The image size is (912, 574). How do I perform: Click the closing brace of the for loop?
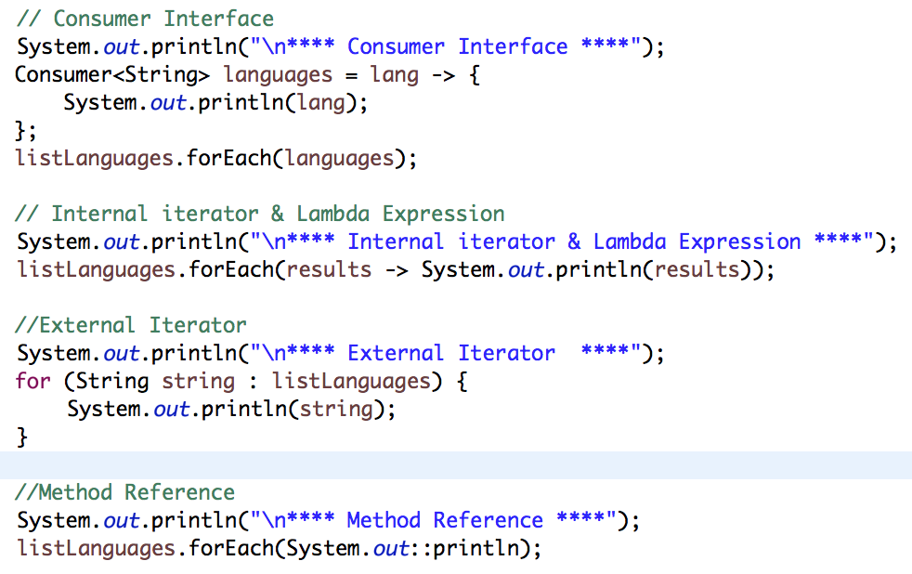point(23,437)
